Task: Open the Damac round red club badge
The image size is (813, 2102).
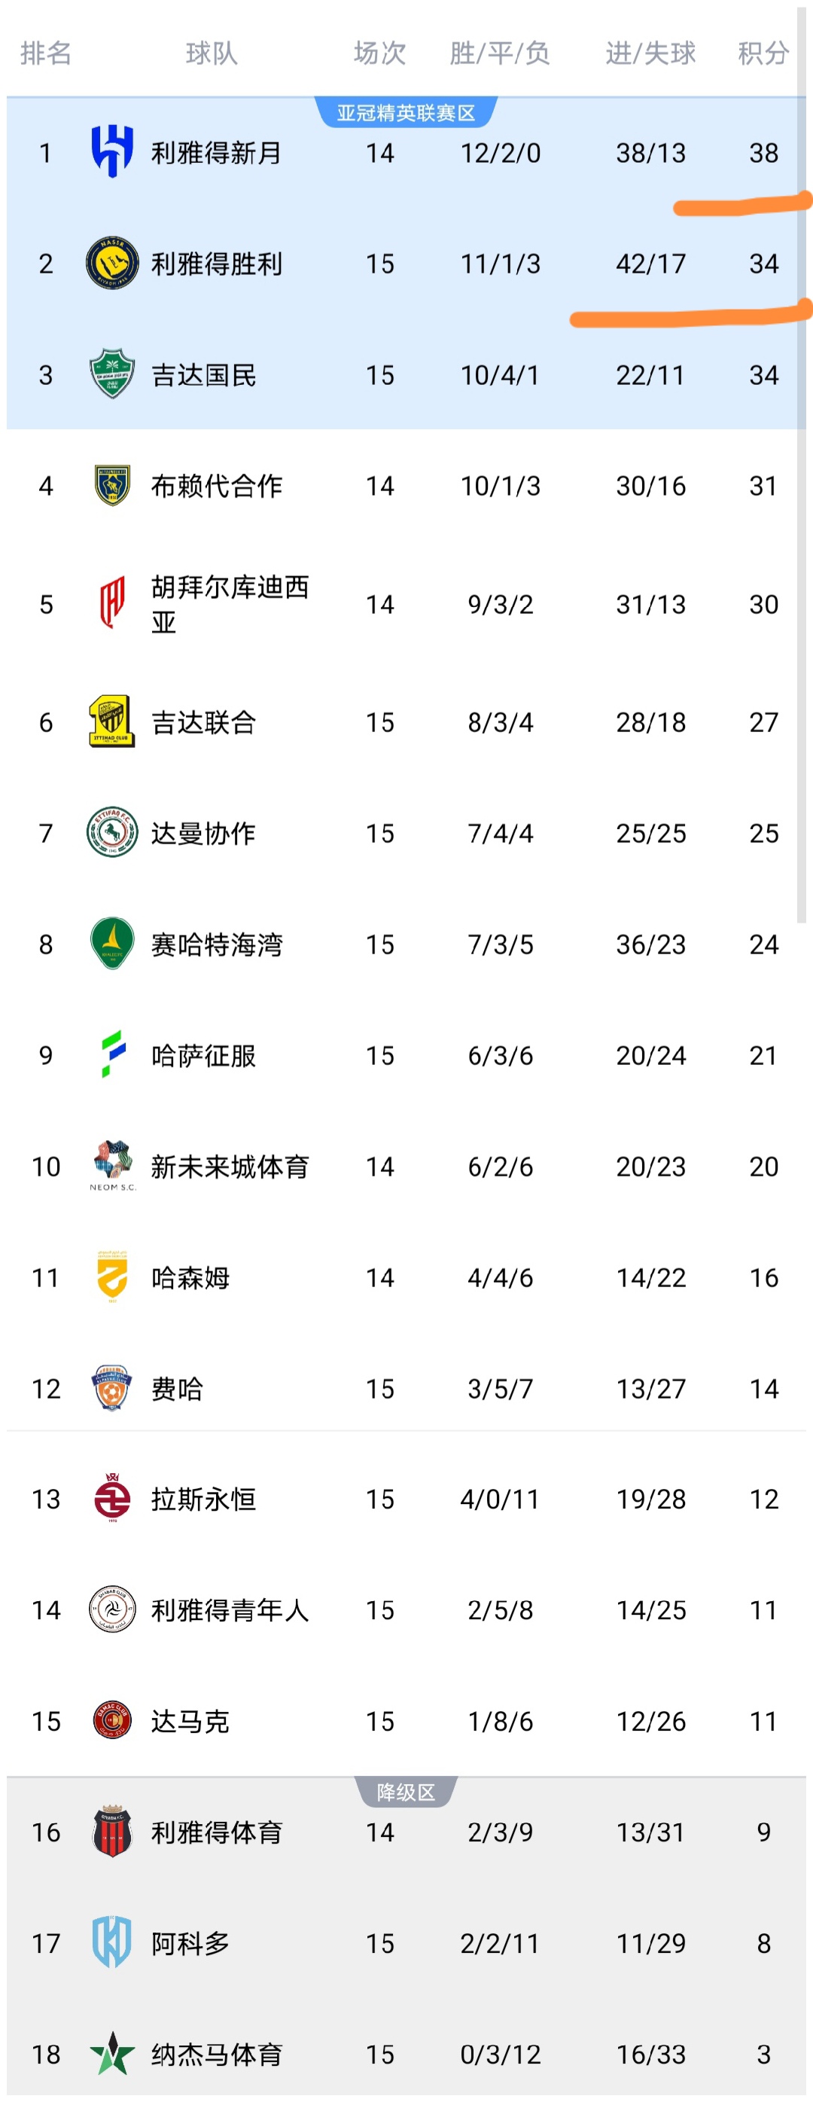Action: 111,1721
